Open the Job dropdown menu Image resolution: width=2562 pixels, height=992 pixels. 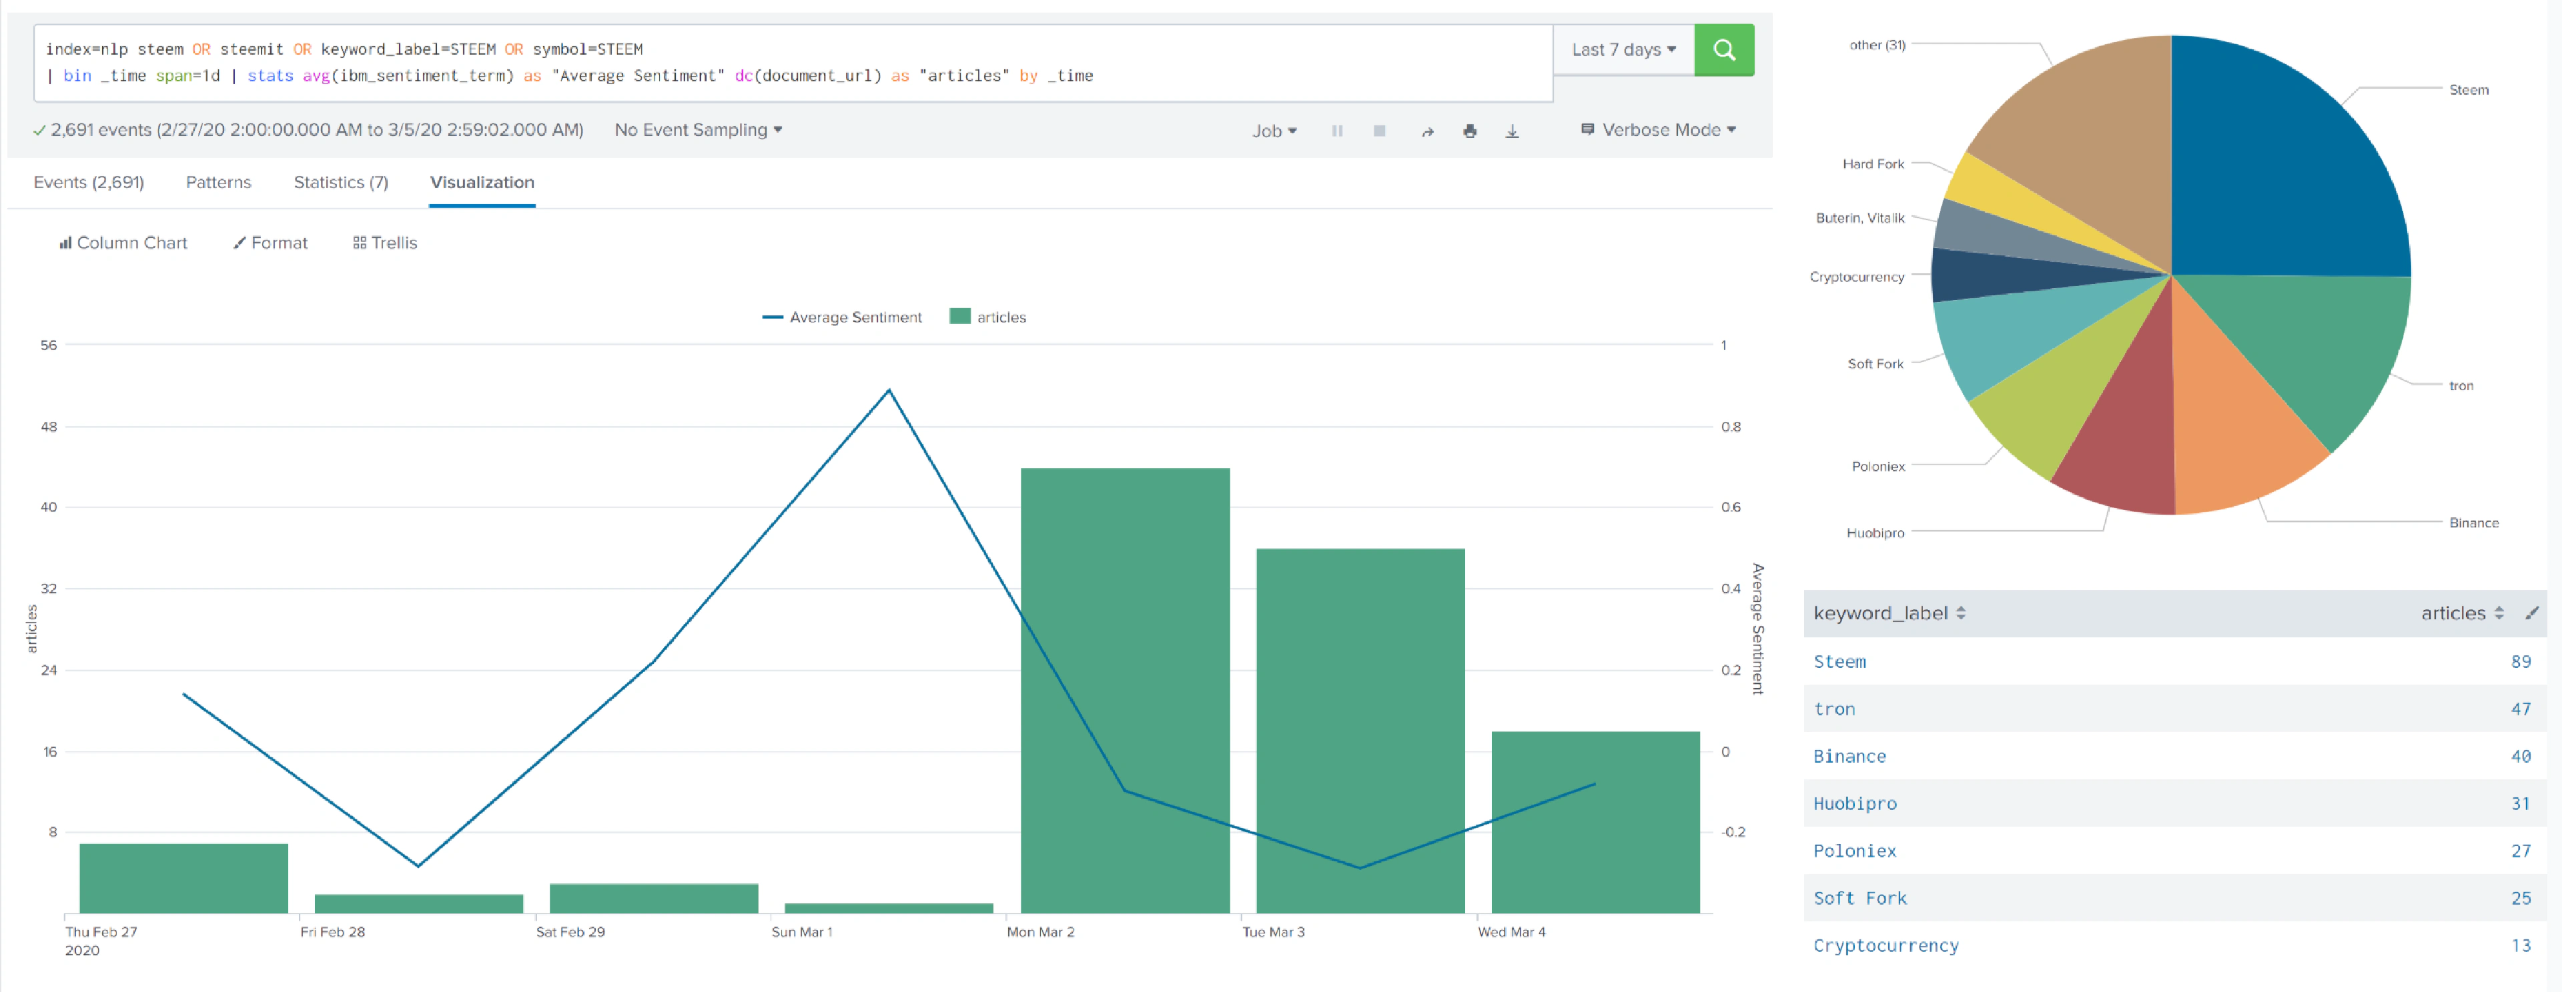click(x=1274, y=131)
